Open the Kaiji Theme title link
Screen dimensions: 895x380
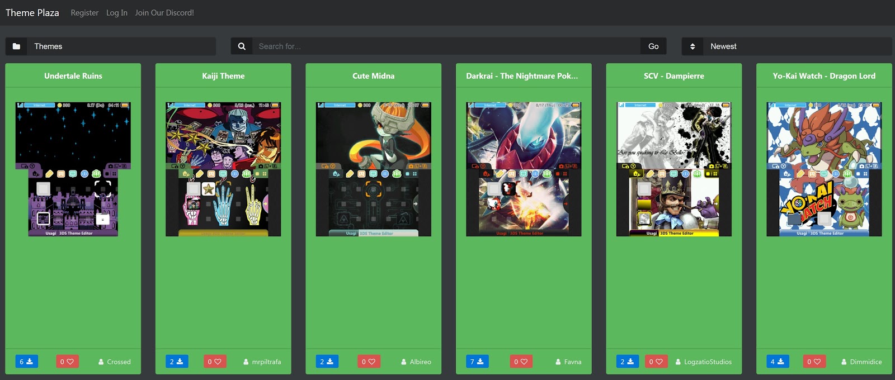223,76
